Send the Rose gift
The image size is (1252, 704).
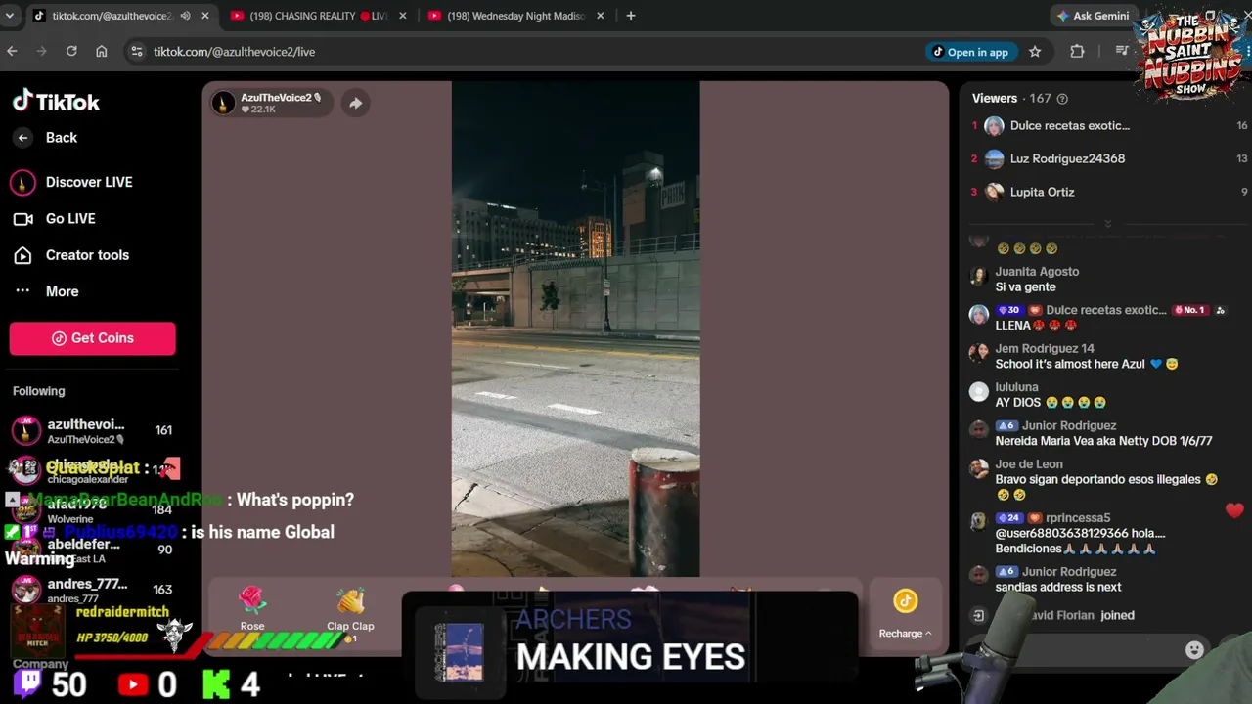click(252, 608)
